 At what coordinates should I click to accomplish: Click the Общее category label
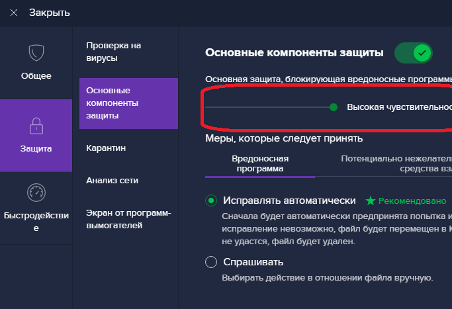[x=36, y=75]
